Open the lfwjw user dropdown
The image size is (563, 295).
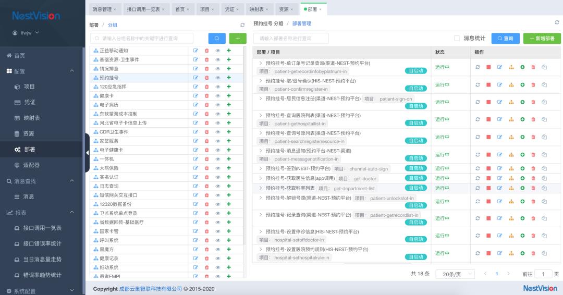click(26, 33)
